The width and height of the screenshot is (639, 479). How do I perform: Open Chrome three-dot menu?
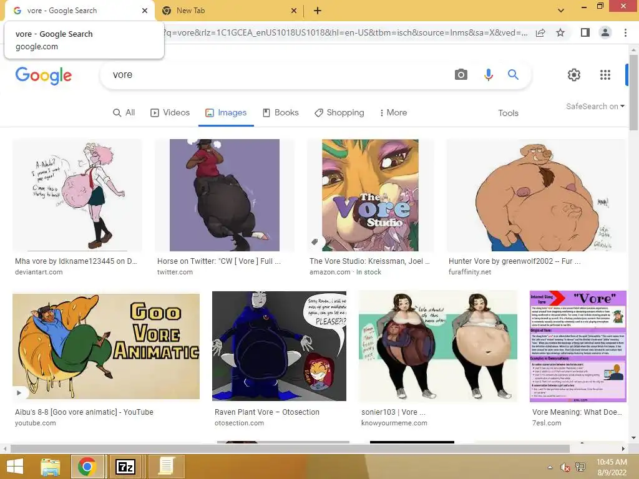pos(625,32)
